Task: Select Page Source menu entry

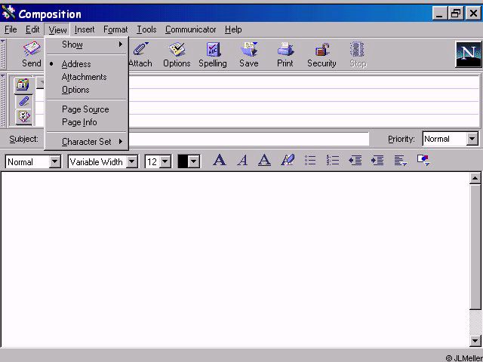Action: click(85, 109)
